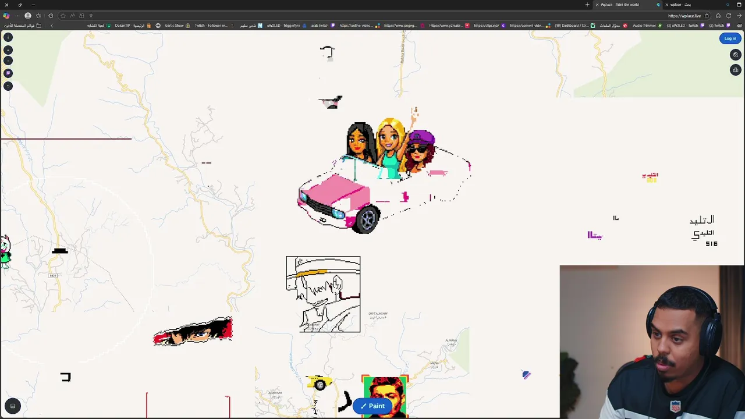The height and width of the screenshot is (419, 745).
Task: Open the leaderboard icon on the right
Action: pyautogui.click(x=736, y=70)
